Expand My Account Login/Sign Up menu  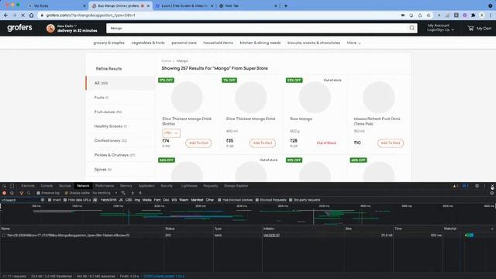click(440, 28)
